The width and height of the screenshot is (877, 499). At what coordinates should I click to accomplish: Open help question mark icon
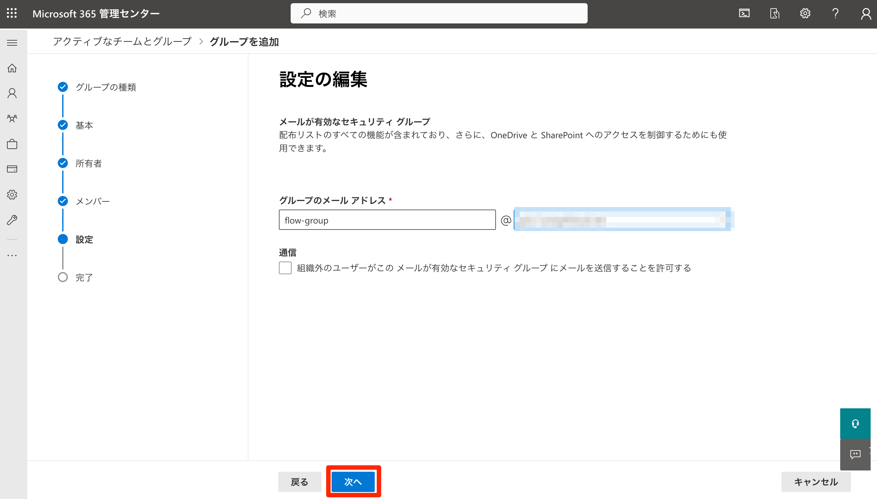pos(835,13)
